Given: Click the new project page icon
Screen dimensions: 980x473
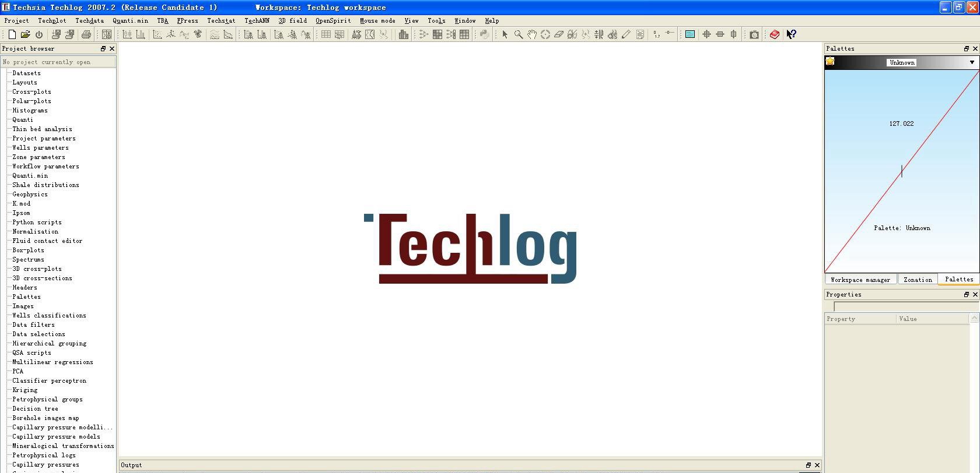Looking at the screenshot, I should pyautogui.click(x=12, y=34).
